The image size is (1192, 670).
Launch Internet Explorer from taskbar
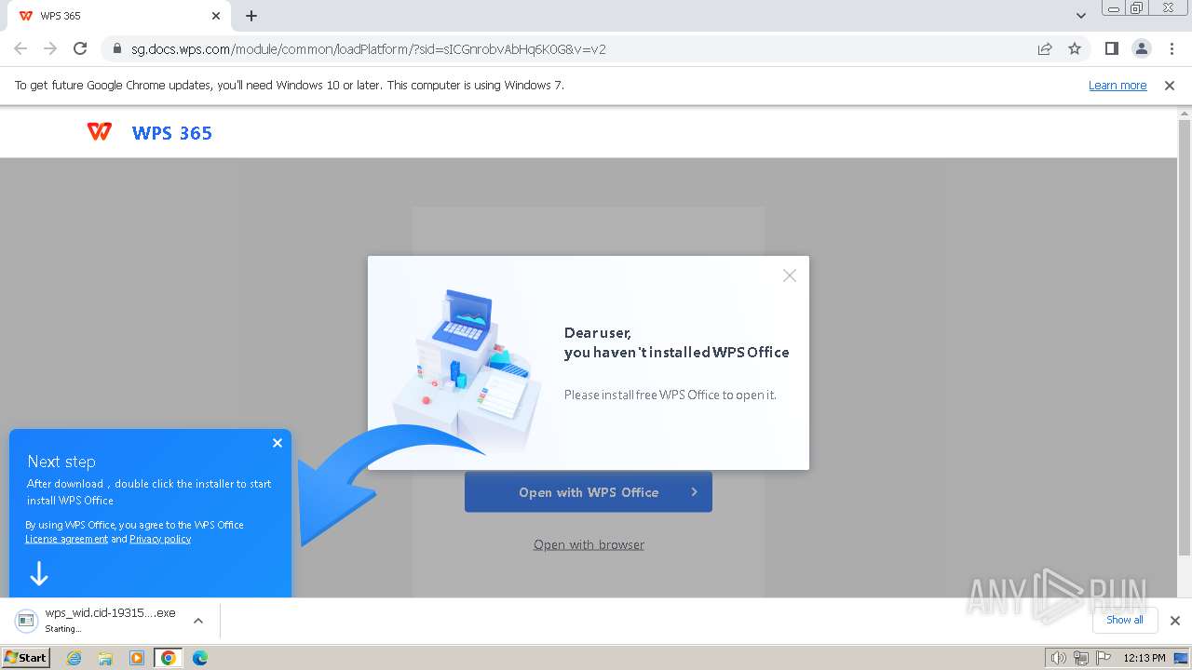[74, 658]
